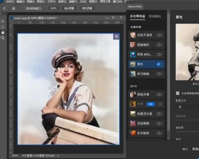
Task: Select the magnifier Zoom tool in the left toolbar
Action: 2,38
